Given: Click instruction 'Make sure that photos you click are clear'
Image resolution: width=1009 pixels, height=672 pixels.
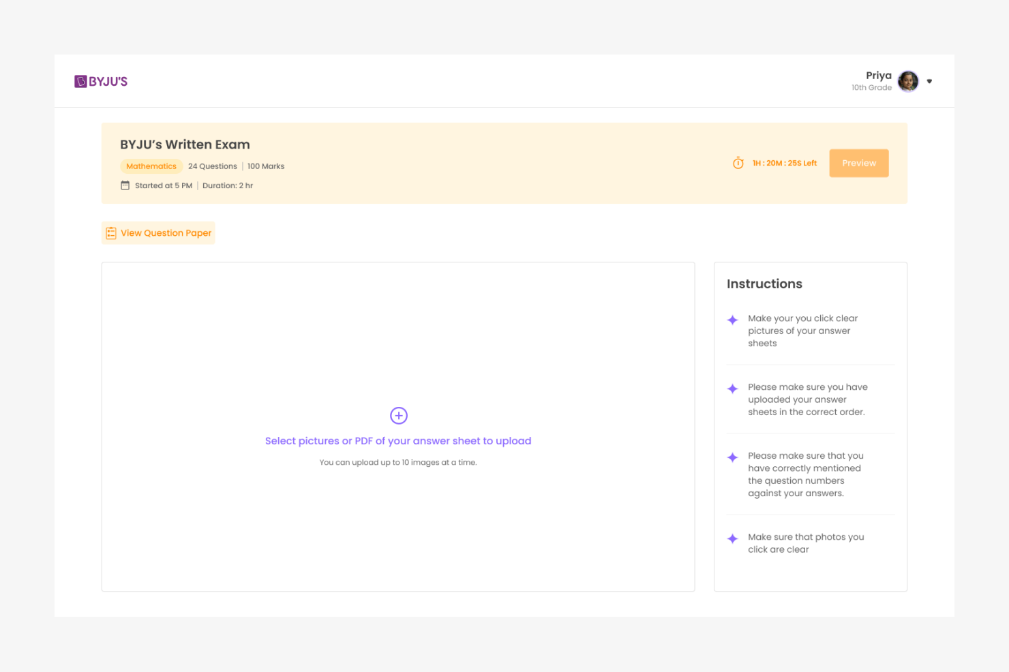Looking at the screenshot, I should coord(806,543).
